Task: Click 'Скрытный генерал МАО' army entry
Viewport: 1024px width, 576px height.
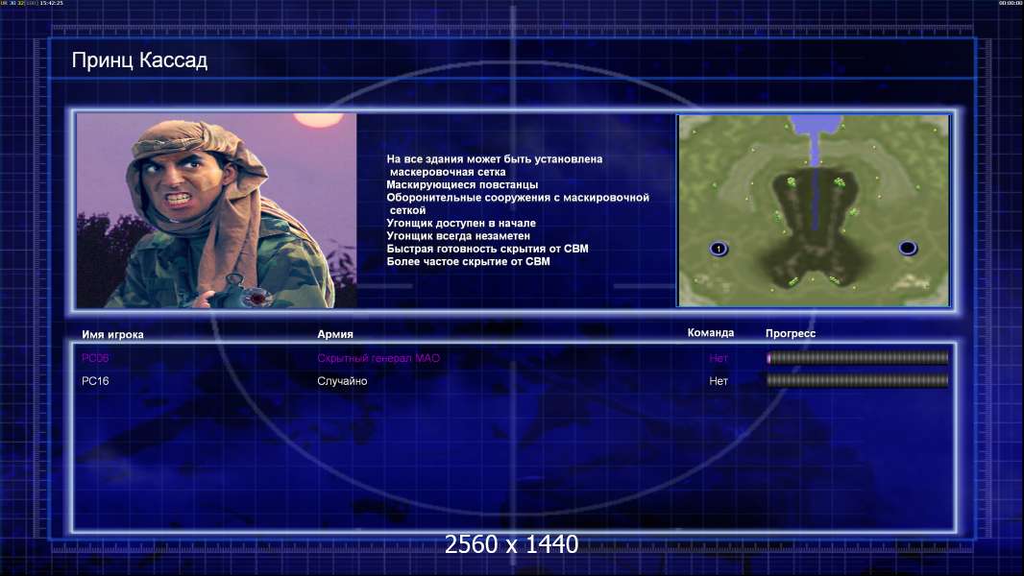Action: point(378,358)
